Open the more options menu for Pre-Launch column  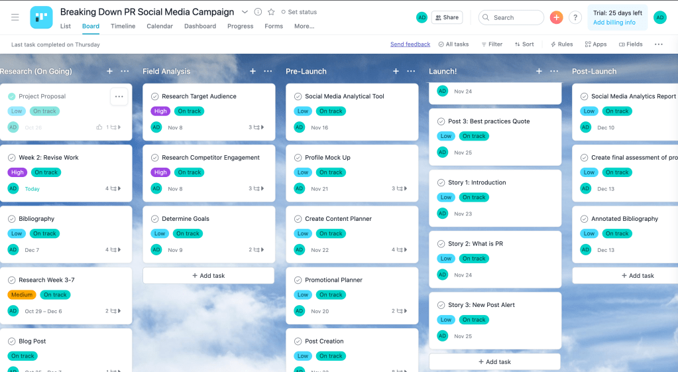coord(411,71)
